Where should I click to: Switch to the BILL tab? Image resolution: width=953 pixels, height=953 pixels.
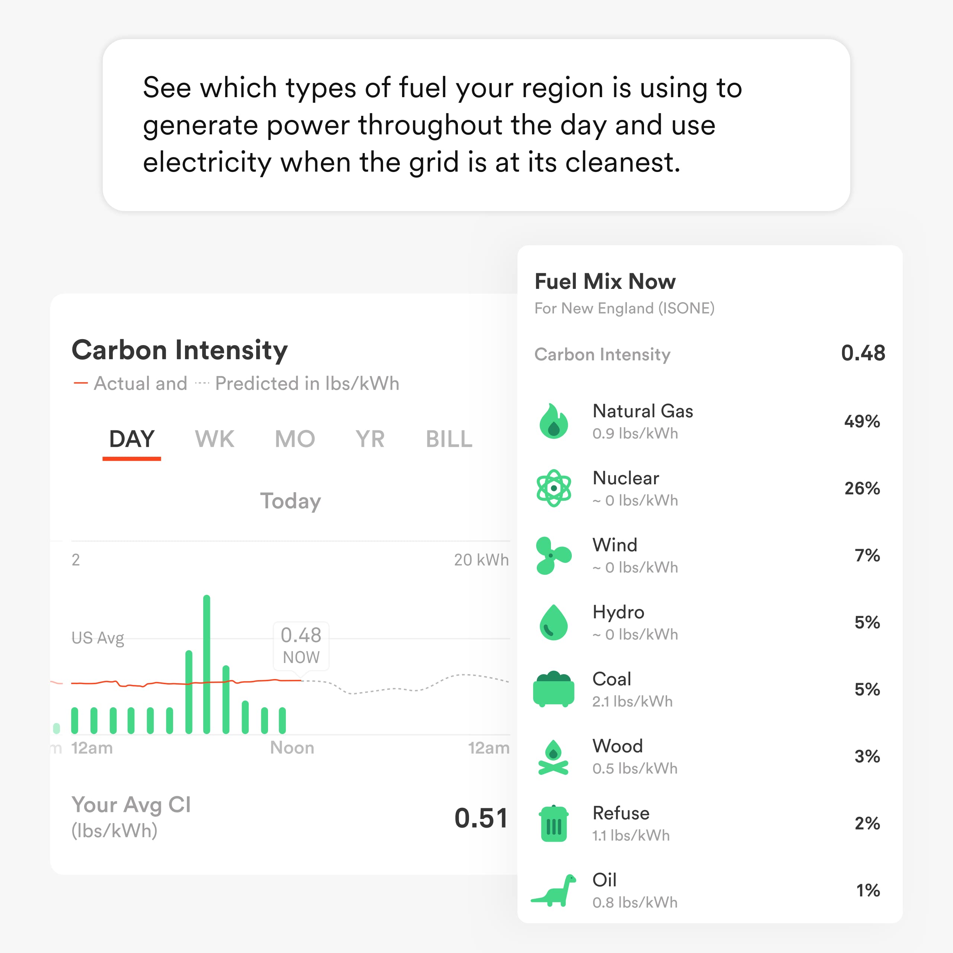(448, 439)
